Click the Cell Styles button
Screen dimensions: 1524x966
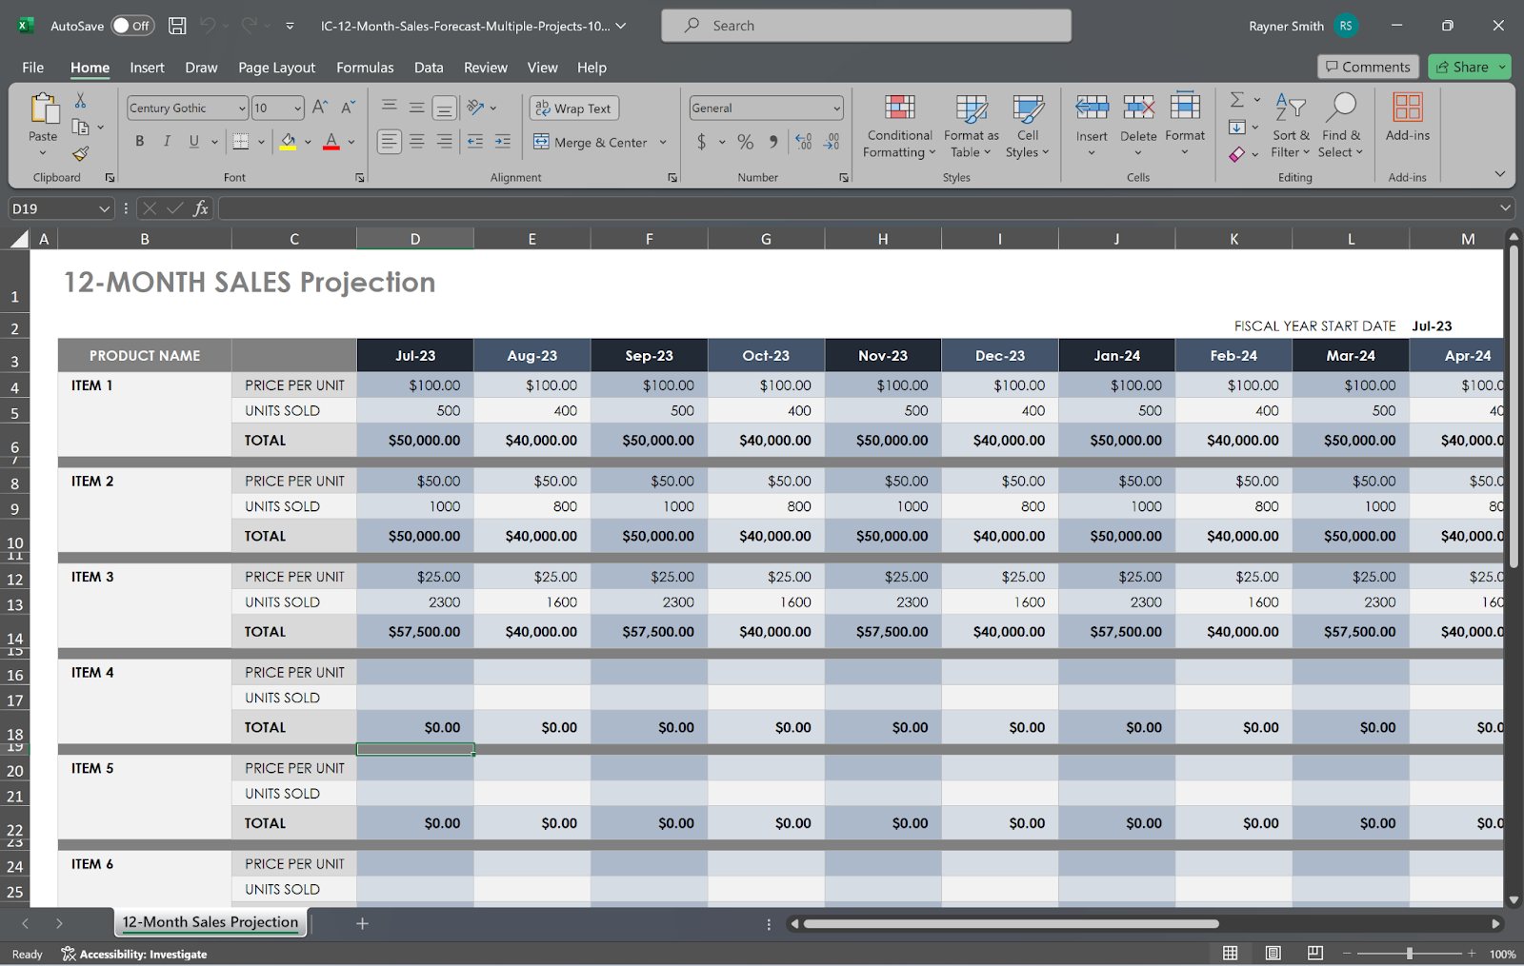[x=1028, y=126]
